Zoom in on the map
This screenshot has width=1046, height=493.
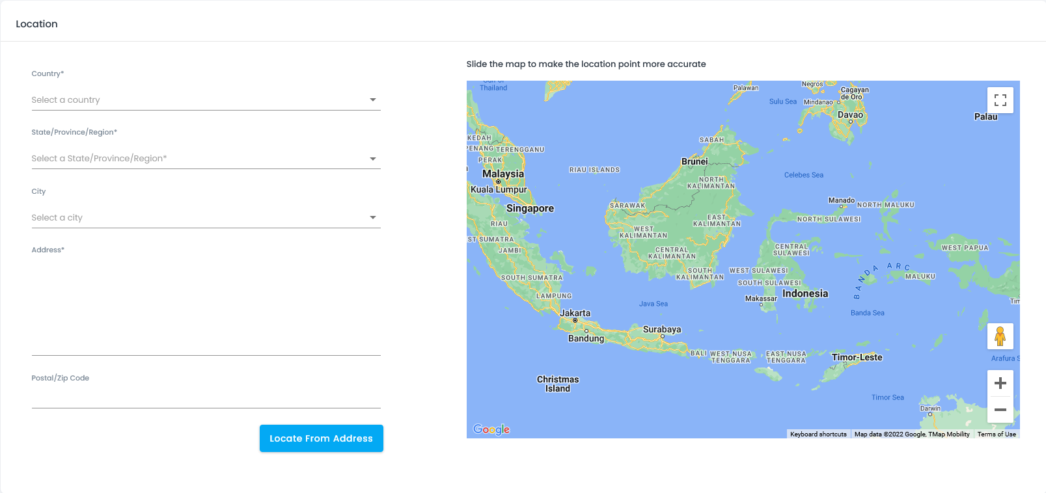point(1000,383)
